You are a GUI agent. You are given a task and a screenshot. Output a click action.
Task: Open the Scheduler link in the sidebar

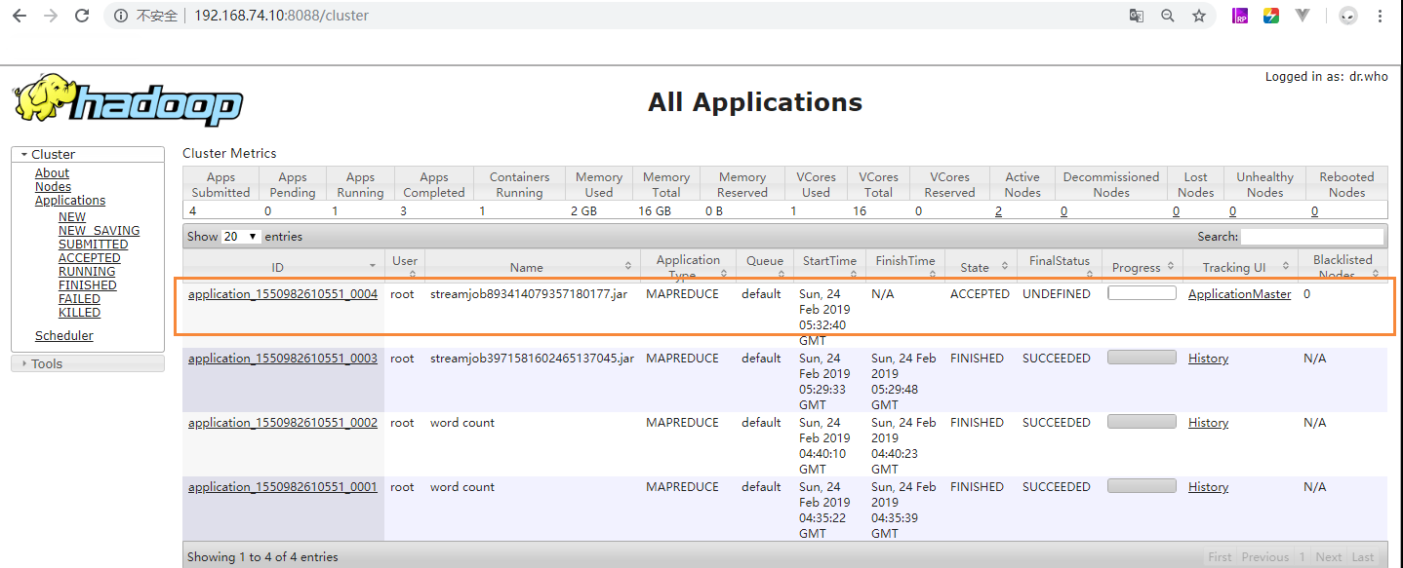(64, 336)
